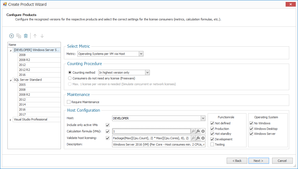
Task: Open the counting method dropdown
Action: pos(147,73)
